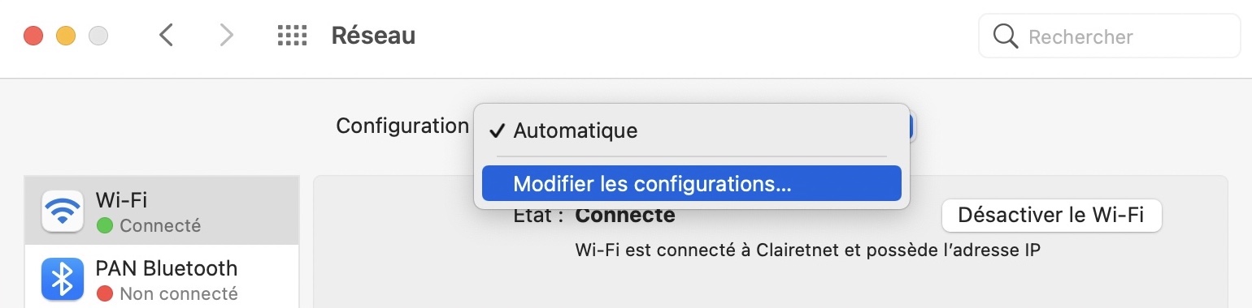Close the Réseau preferences window

click(33, 36)
